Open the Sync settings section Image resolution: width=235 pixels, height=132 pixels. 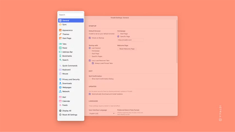[x=71, y=25]
